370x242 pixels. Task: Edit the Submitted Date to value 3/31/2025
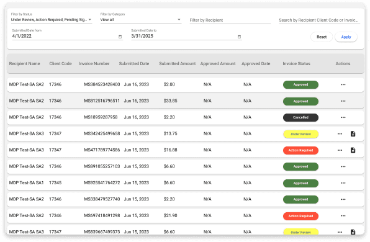(x=142, y=36)
